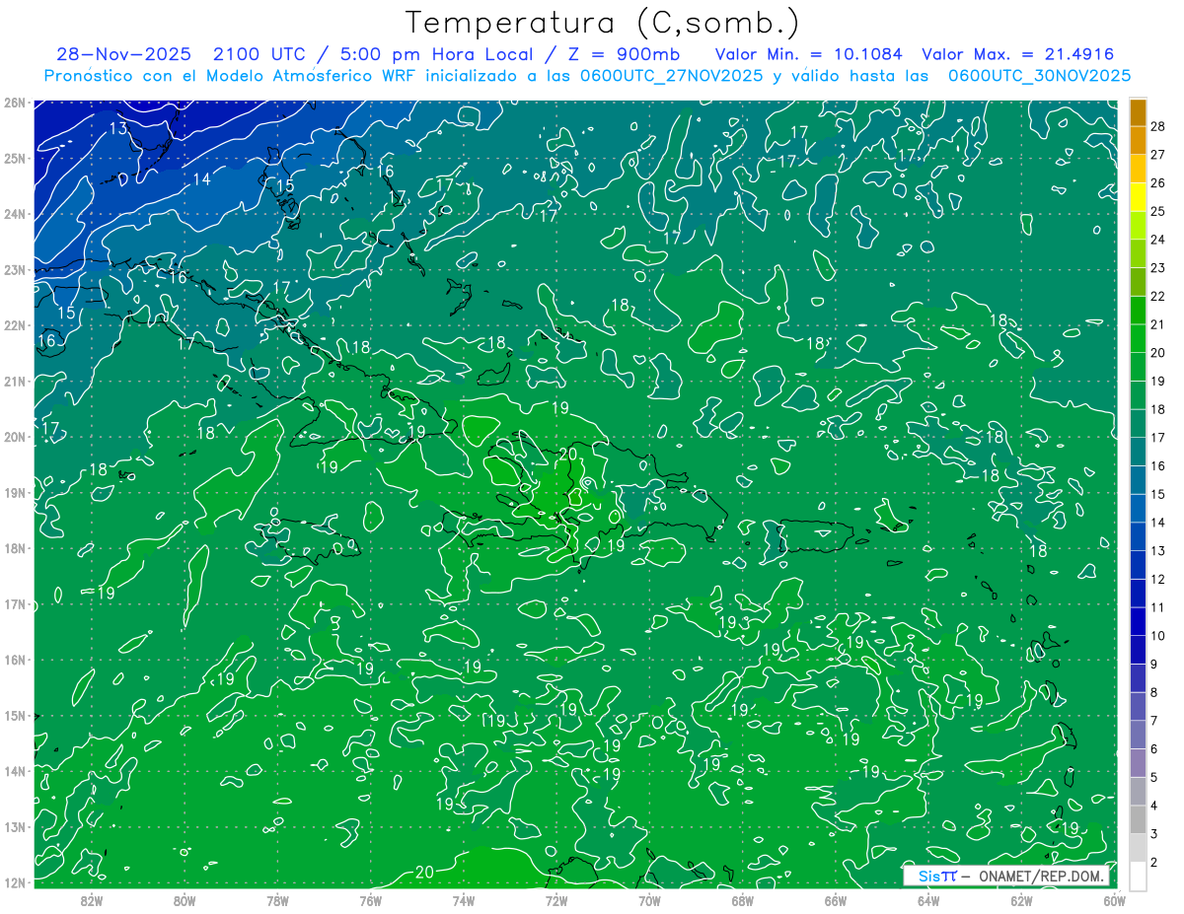Click the colorbar label '7'
This screenshot has height=914, width=1184.
tap(1154, 721)
